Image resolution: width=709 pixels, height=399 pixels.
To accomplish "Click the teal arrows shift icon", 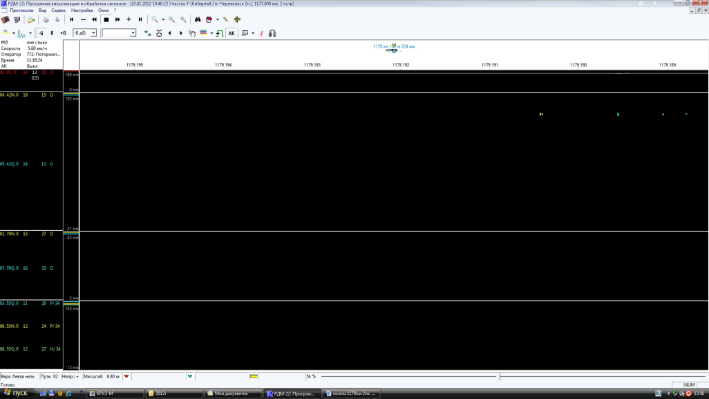I will click(x=148, y=33).
